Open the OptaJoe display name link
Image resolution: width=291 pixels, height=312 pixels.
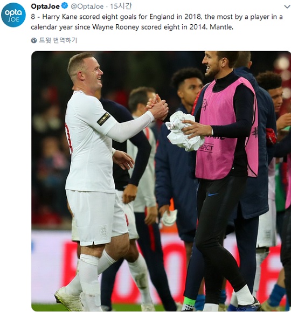(45, 6)
